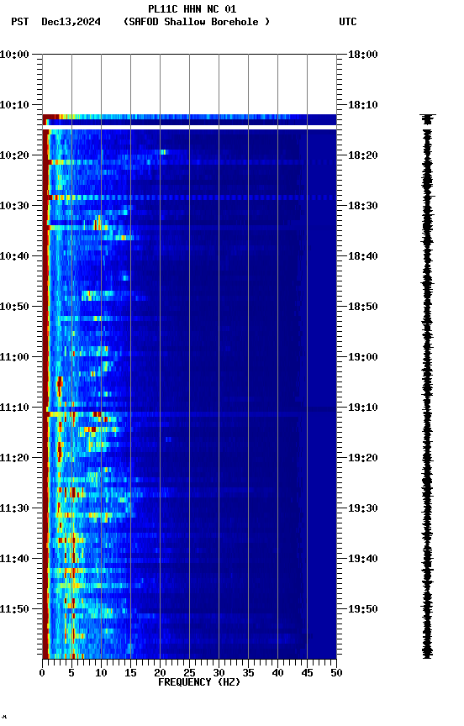Click the date Dec13,2024

click(x=71, y=22)
